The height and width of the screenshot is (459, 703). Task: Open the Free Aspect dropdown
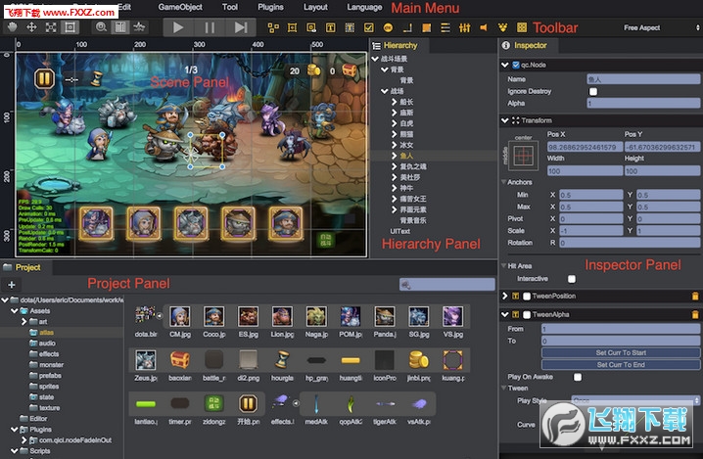point(661,27)
